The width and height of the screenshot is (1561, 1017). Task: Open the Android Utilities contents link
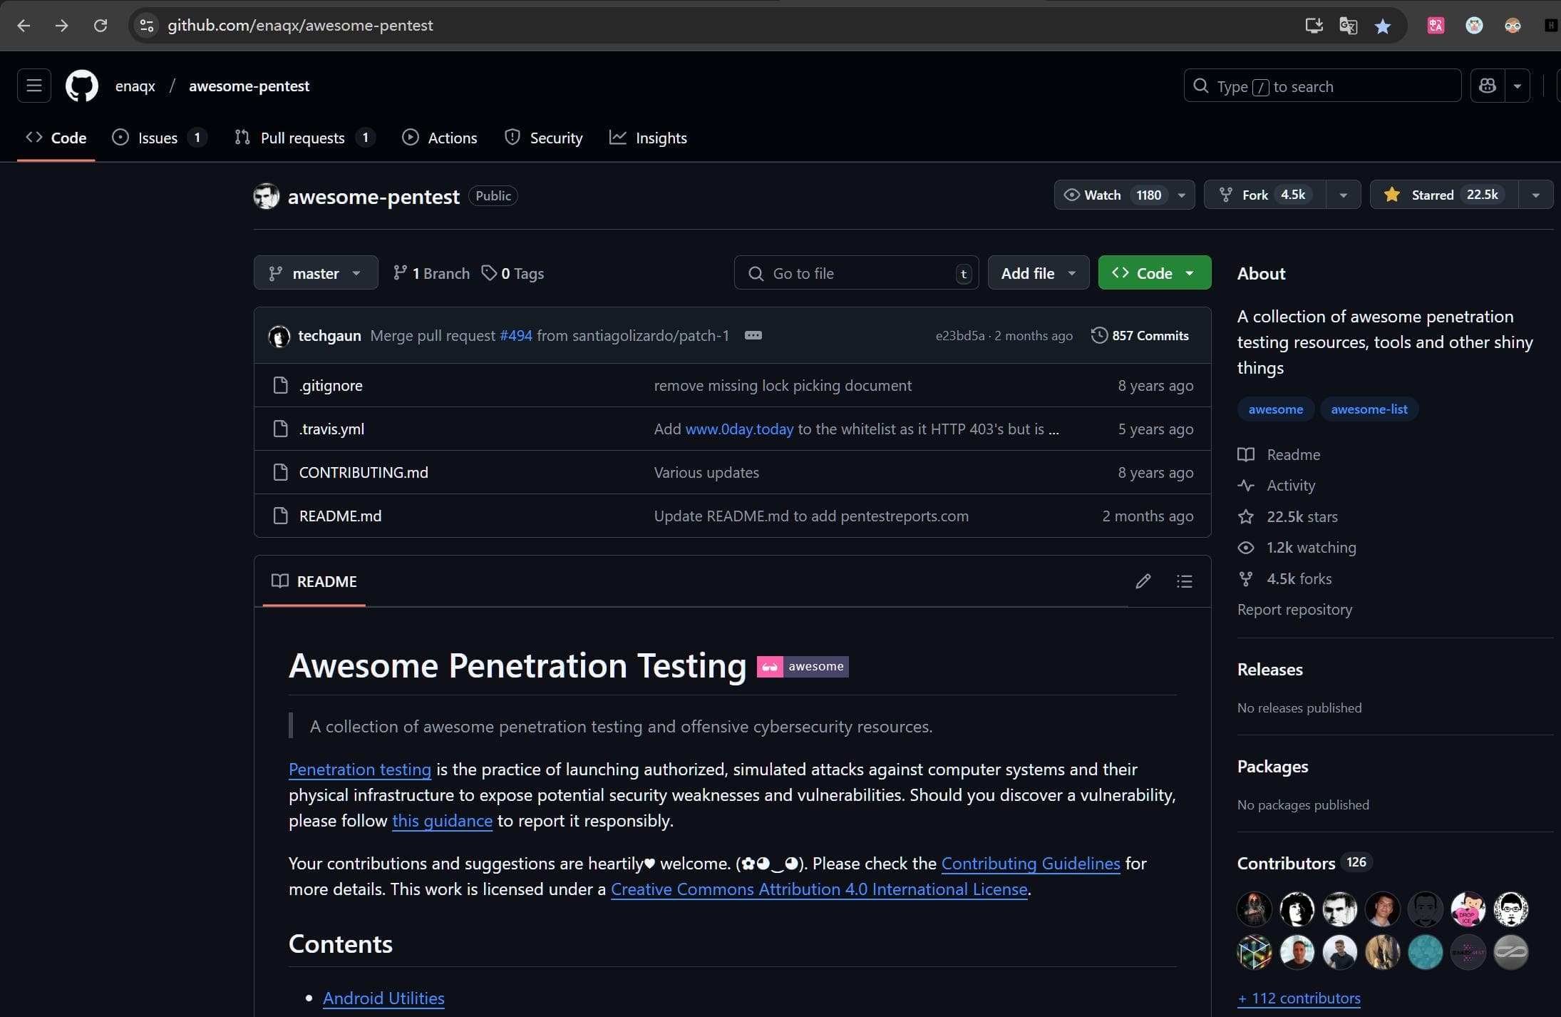tap(383, 998)
